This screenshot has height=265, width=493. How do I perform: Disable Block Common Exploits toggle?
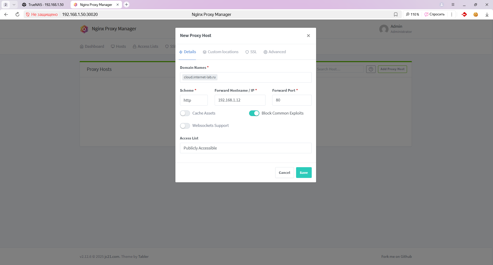click(254, 113)
